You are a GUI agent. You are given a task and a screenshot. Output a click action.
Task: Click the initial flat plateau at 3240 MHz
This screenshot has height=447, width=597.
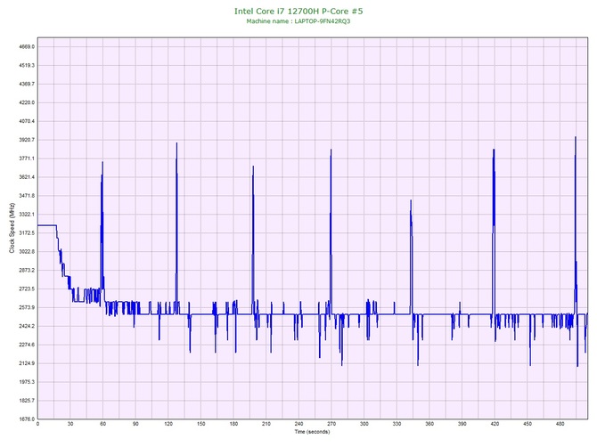47,225
